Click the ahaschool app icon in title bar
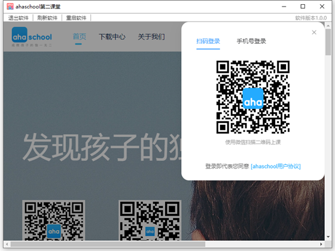Image resolution: width=335 pixels, height=251 pixels. click(10, 7)
